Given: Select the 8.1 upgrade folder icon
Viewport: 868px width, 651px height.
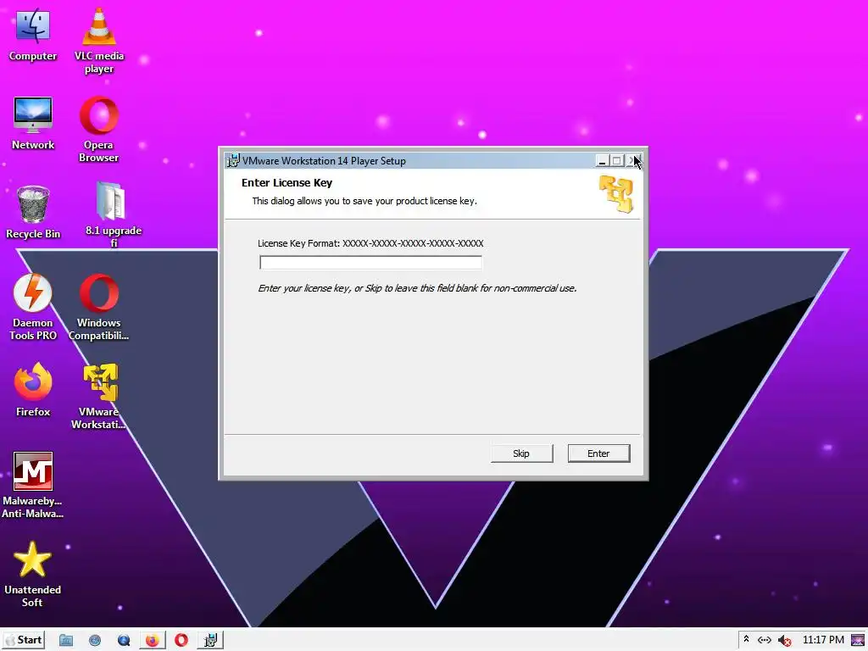Looking at the screenshot, I should (x=113, y=214).
